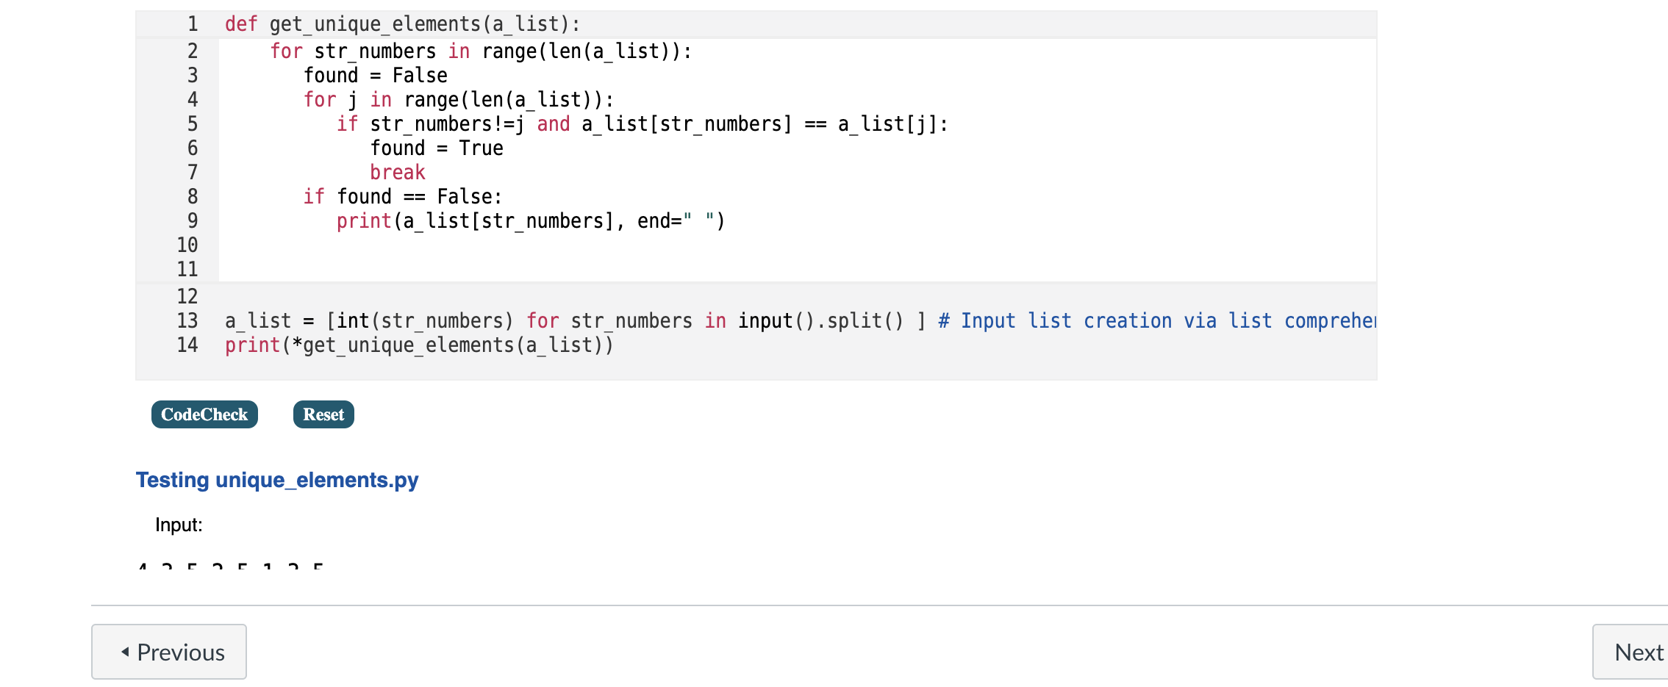The image size is (1668, 687).
Task: Click the if found == False line
Action: [403, 196]
